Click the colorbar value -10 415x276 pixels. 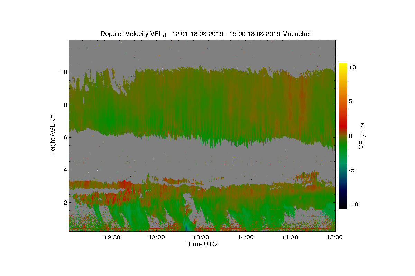[353, 204]
